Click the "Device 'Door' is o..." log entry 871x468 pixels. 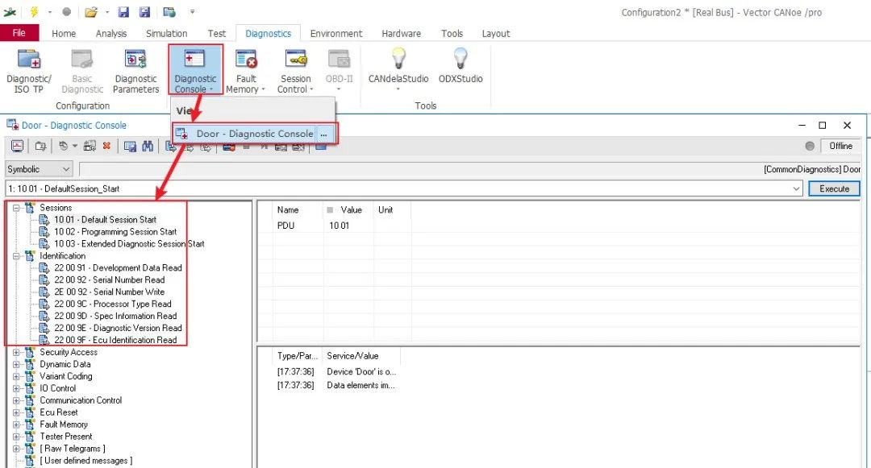(361, 371)
